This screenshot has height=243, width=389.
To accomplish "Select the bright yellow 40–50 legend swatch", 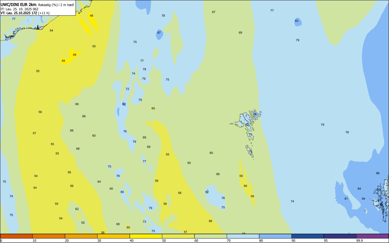I will point(146,236).
